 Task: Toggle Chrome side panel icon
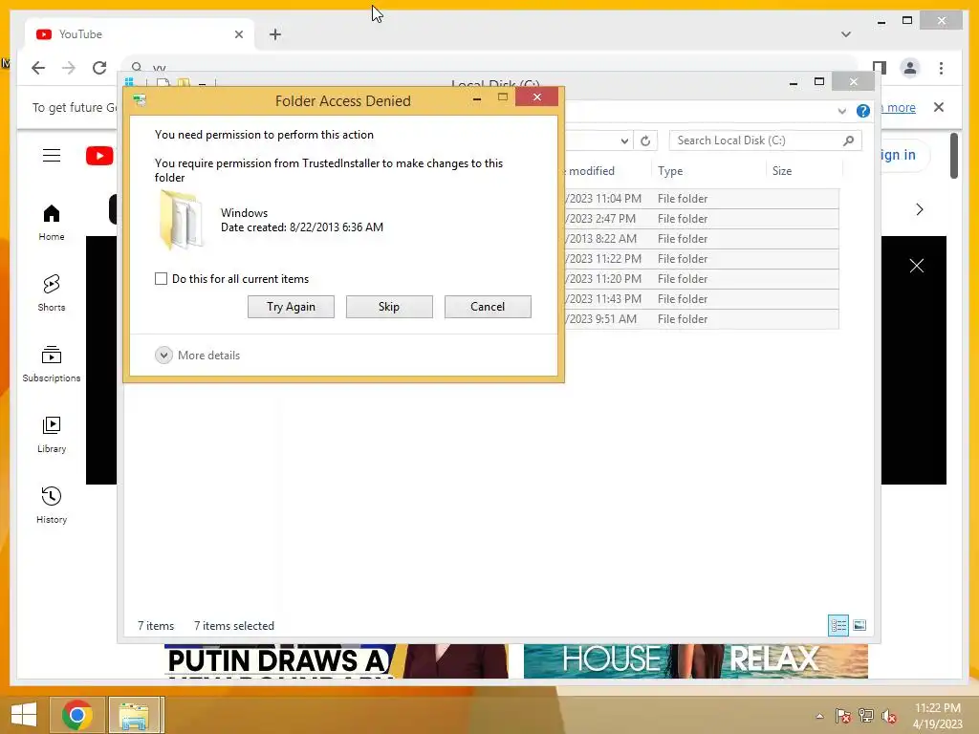(880, 68)
